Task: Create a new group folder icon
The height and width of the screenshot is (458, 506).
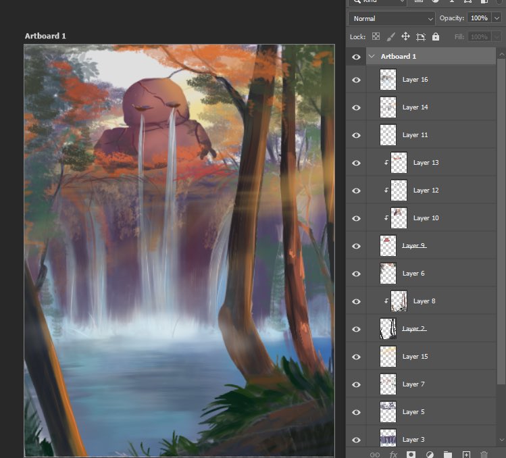Action: [x=448, y=455]
